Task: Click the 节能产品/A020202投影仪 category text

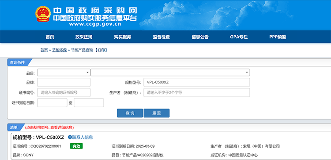Action: [143, 155]
